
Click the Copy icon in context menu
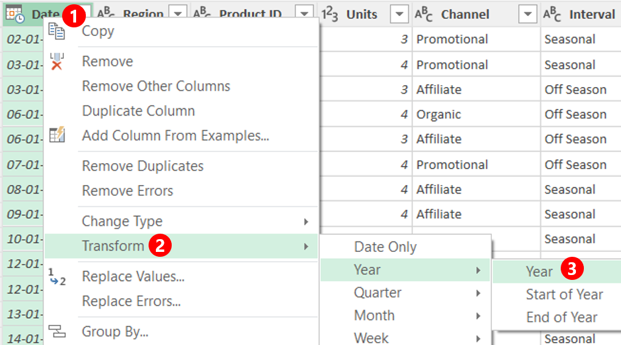pyautogui.click(x=56, y=31)
